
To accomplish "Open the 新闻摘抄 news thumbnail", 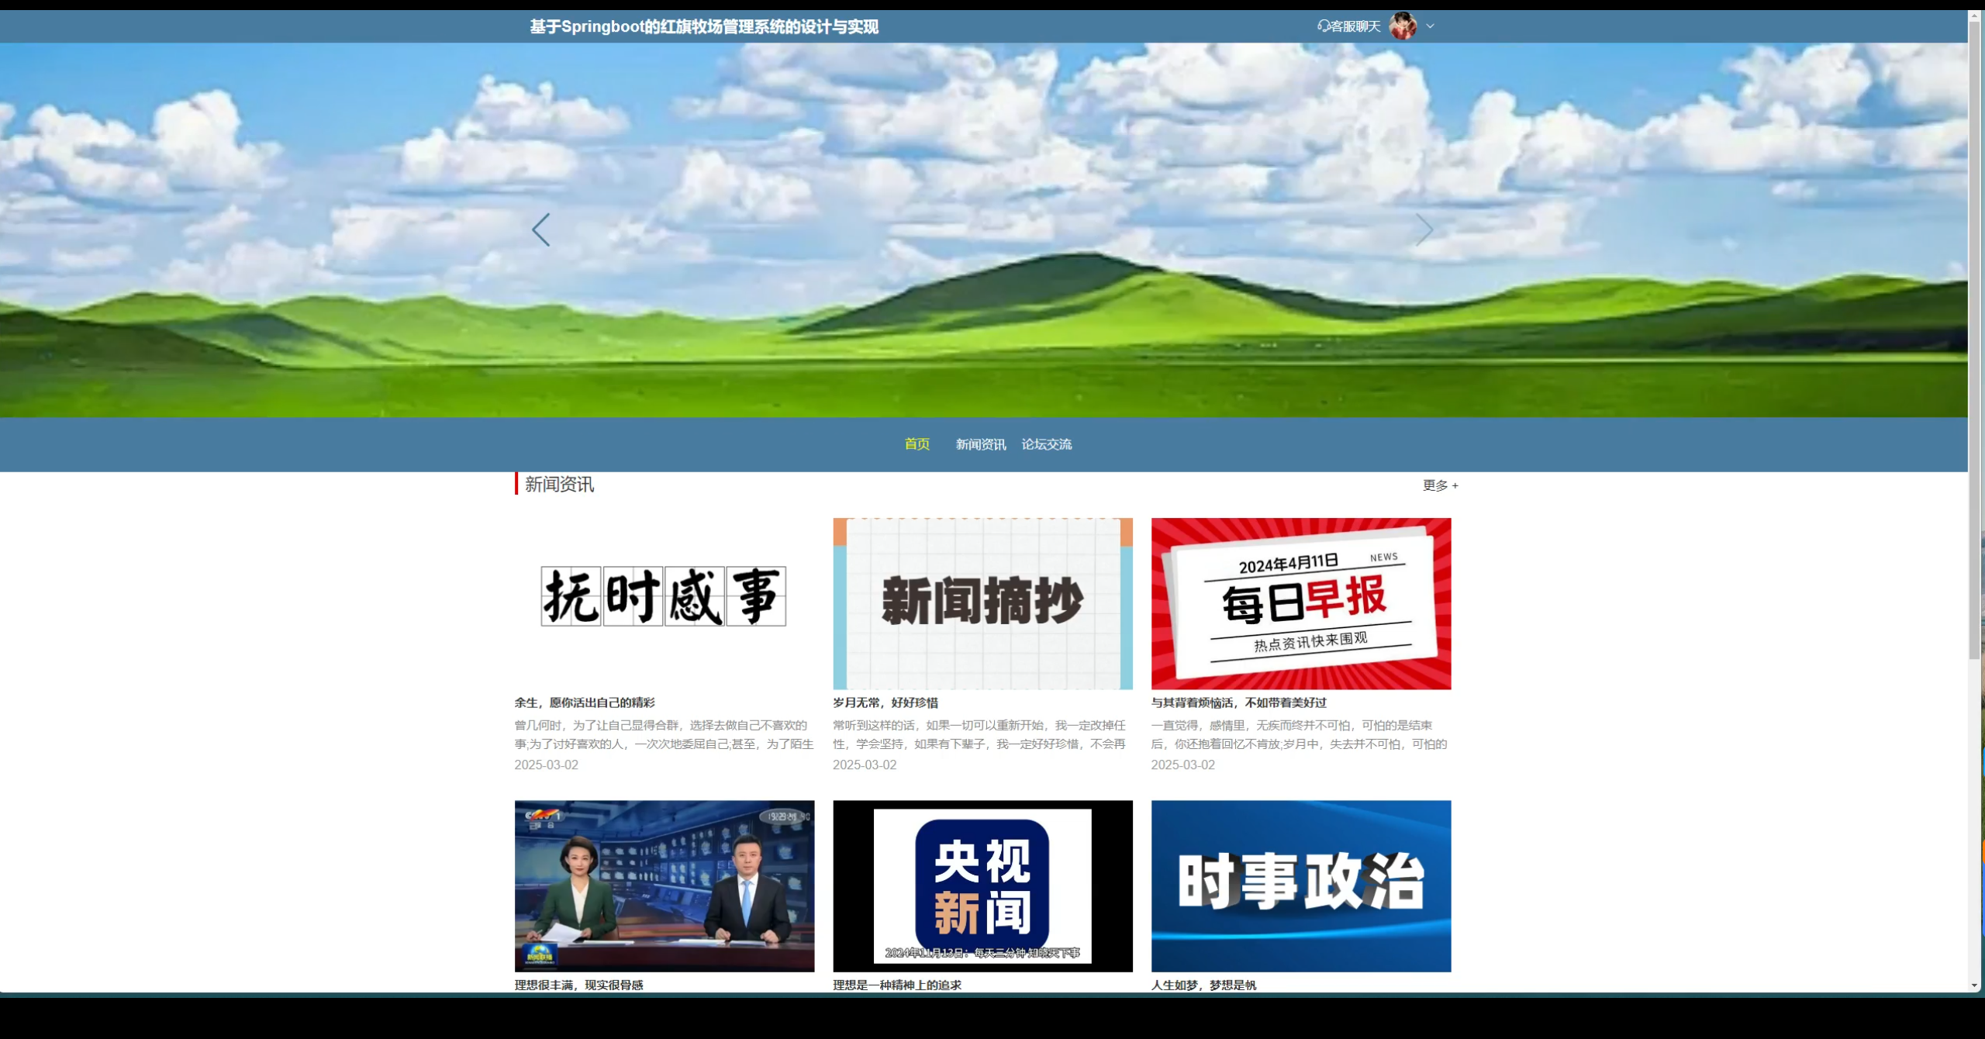I will pos(982,603).
